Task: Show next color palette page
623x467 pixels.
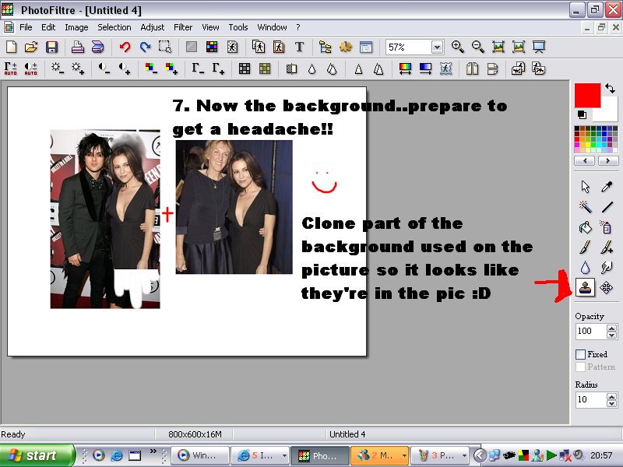Action: [x=607, y=161]
